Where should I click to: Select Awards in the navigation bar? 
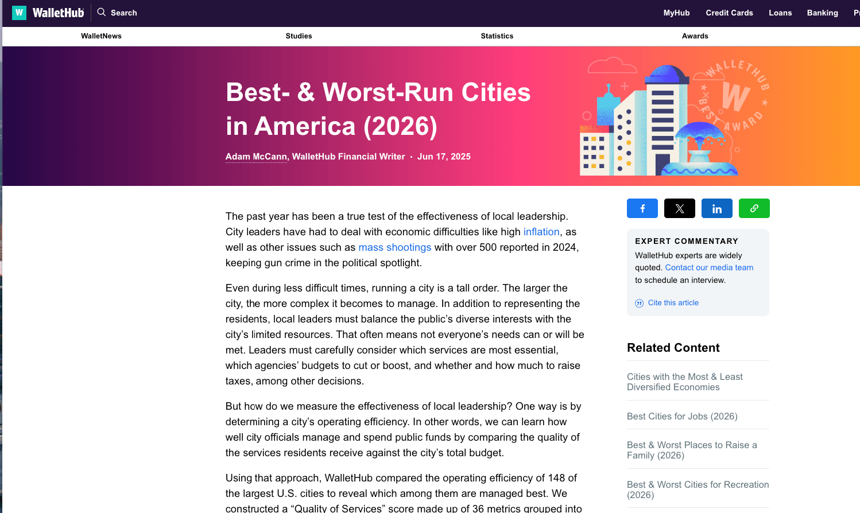click(695, 36)
